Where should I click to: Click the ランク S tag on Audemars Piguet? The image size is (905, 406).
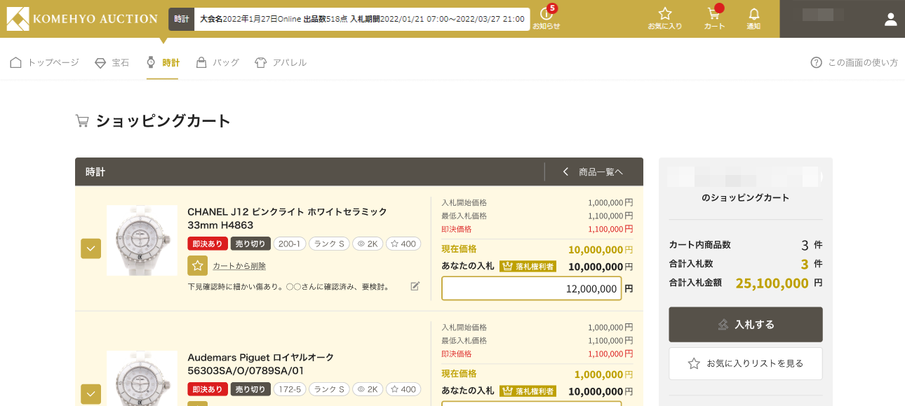click(x=329, y=390)
